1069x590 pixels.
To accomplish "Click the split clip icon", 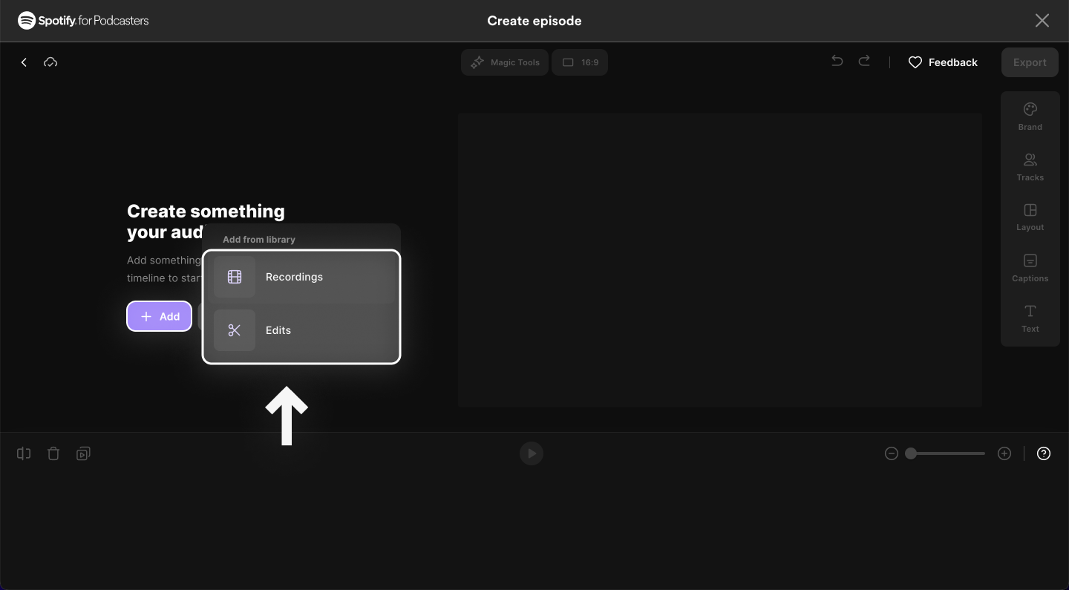I will coord(24,453).
